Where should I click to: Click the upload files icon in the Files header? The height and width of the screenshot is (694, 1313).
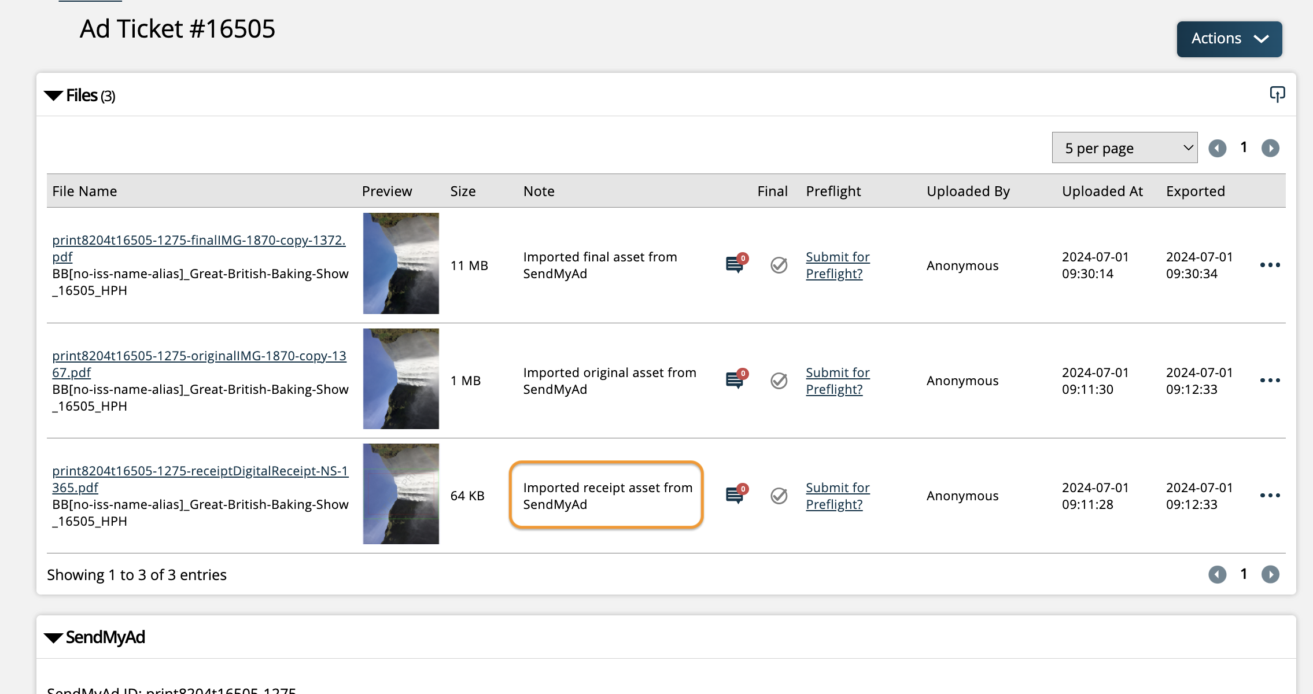1277,94
